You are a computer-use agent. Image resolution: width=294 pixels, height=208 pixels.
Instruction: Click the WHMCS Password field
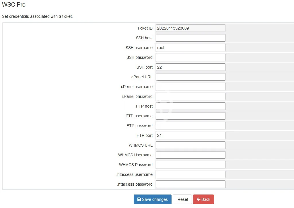tap(190, 165)
